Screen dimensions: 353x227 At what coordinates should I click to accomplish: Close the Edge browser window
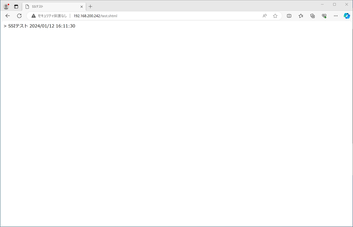347,4
